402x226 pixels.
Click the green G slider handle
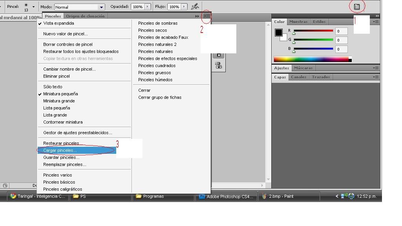(x=294, y=42)
